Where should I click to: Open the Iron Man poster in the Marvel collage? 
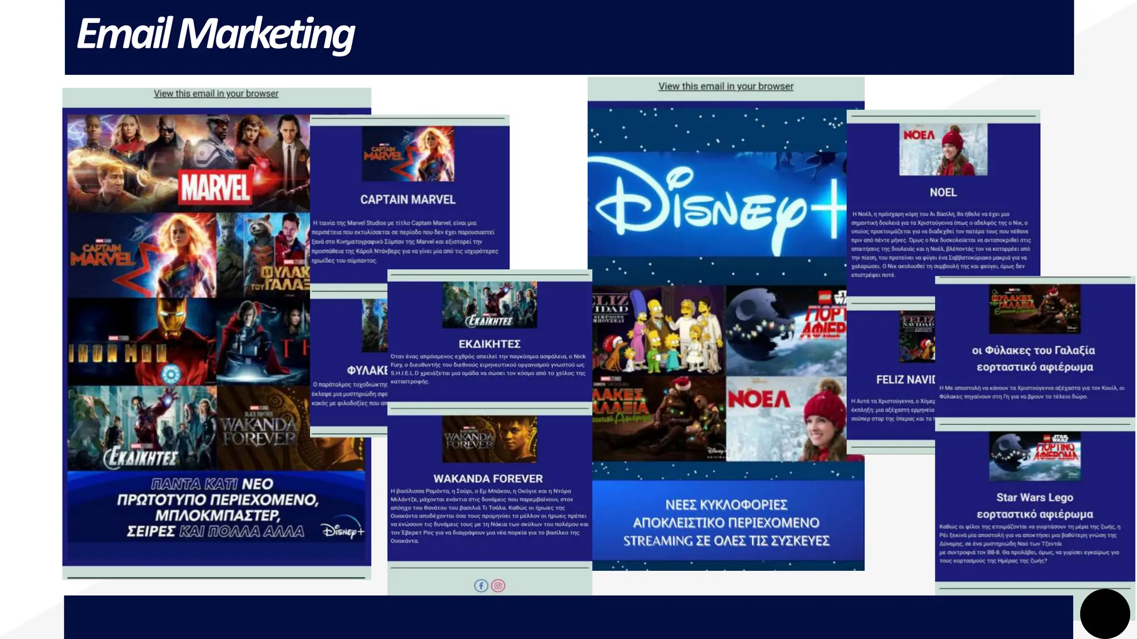pos(142,342)
